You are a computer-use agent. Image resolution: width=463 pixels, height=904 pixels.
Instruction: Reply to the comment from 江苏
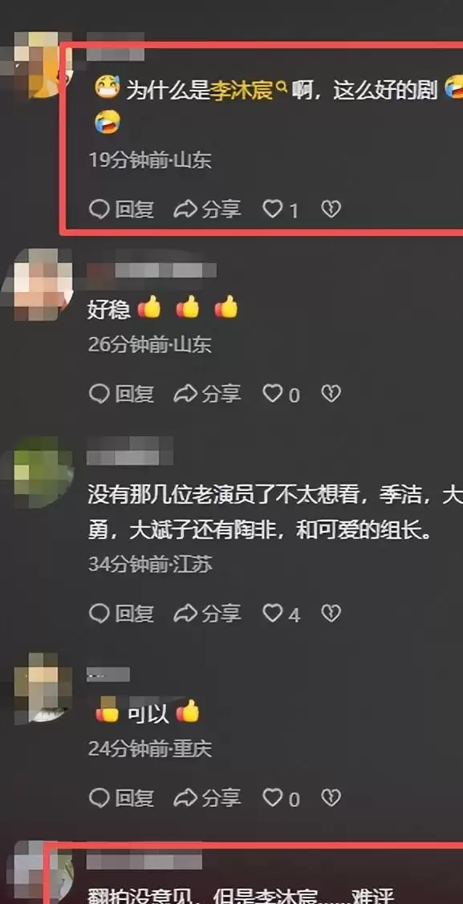click(122, 614)
